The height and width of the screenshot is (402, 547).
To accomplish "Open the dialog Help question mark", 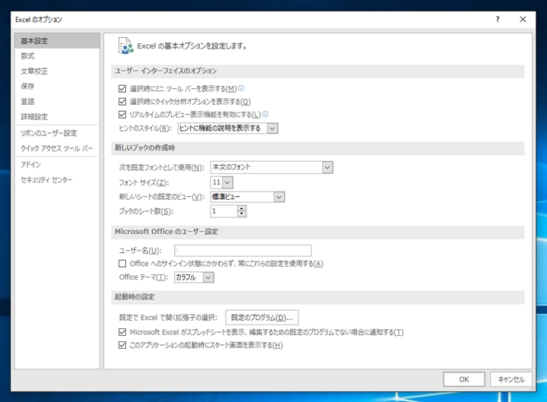I will 498,19.
